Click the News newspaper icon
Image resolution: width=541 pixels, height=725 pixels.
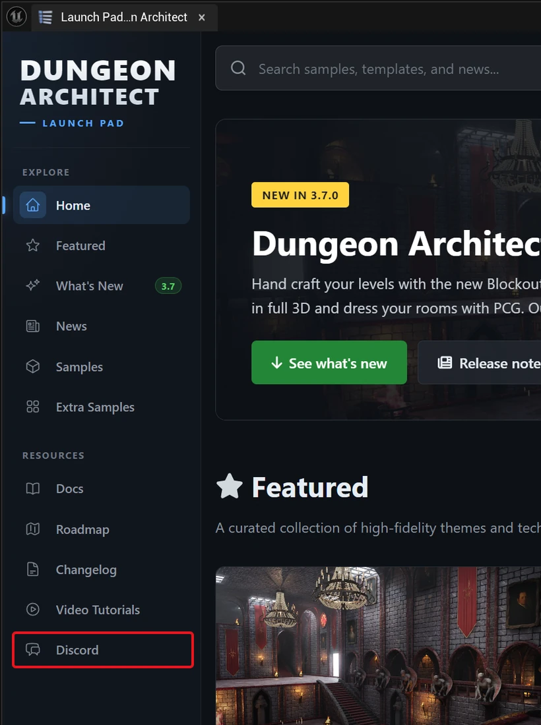point(33,326)
